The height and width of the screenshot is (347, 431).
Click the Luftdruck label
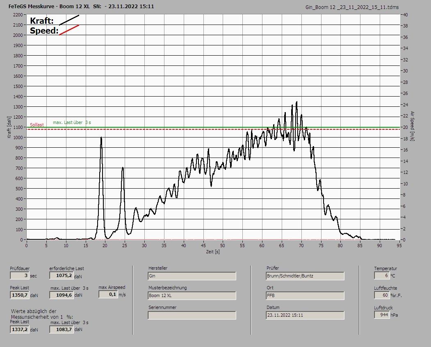(x=383, y=307)
